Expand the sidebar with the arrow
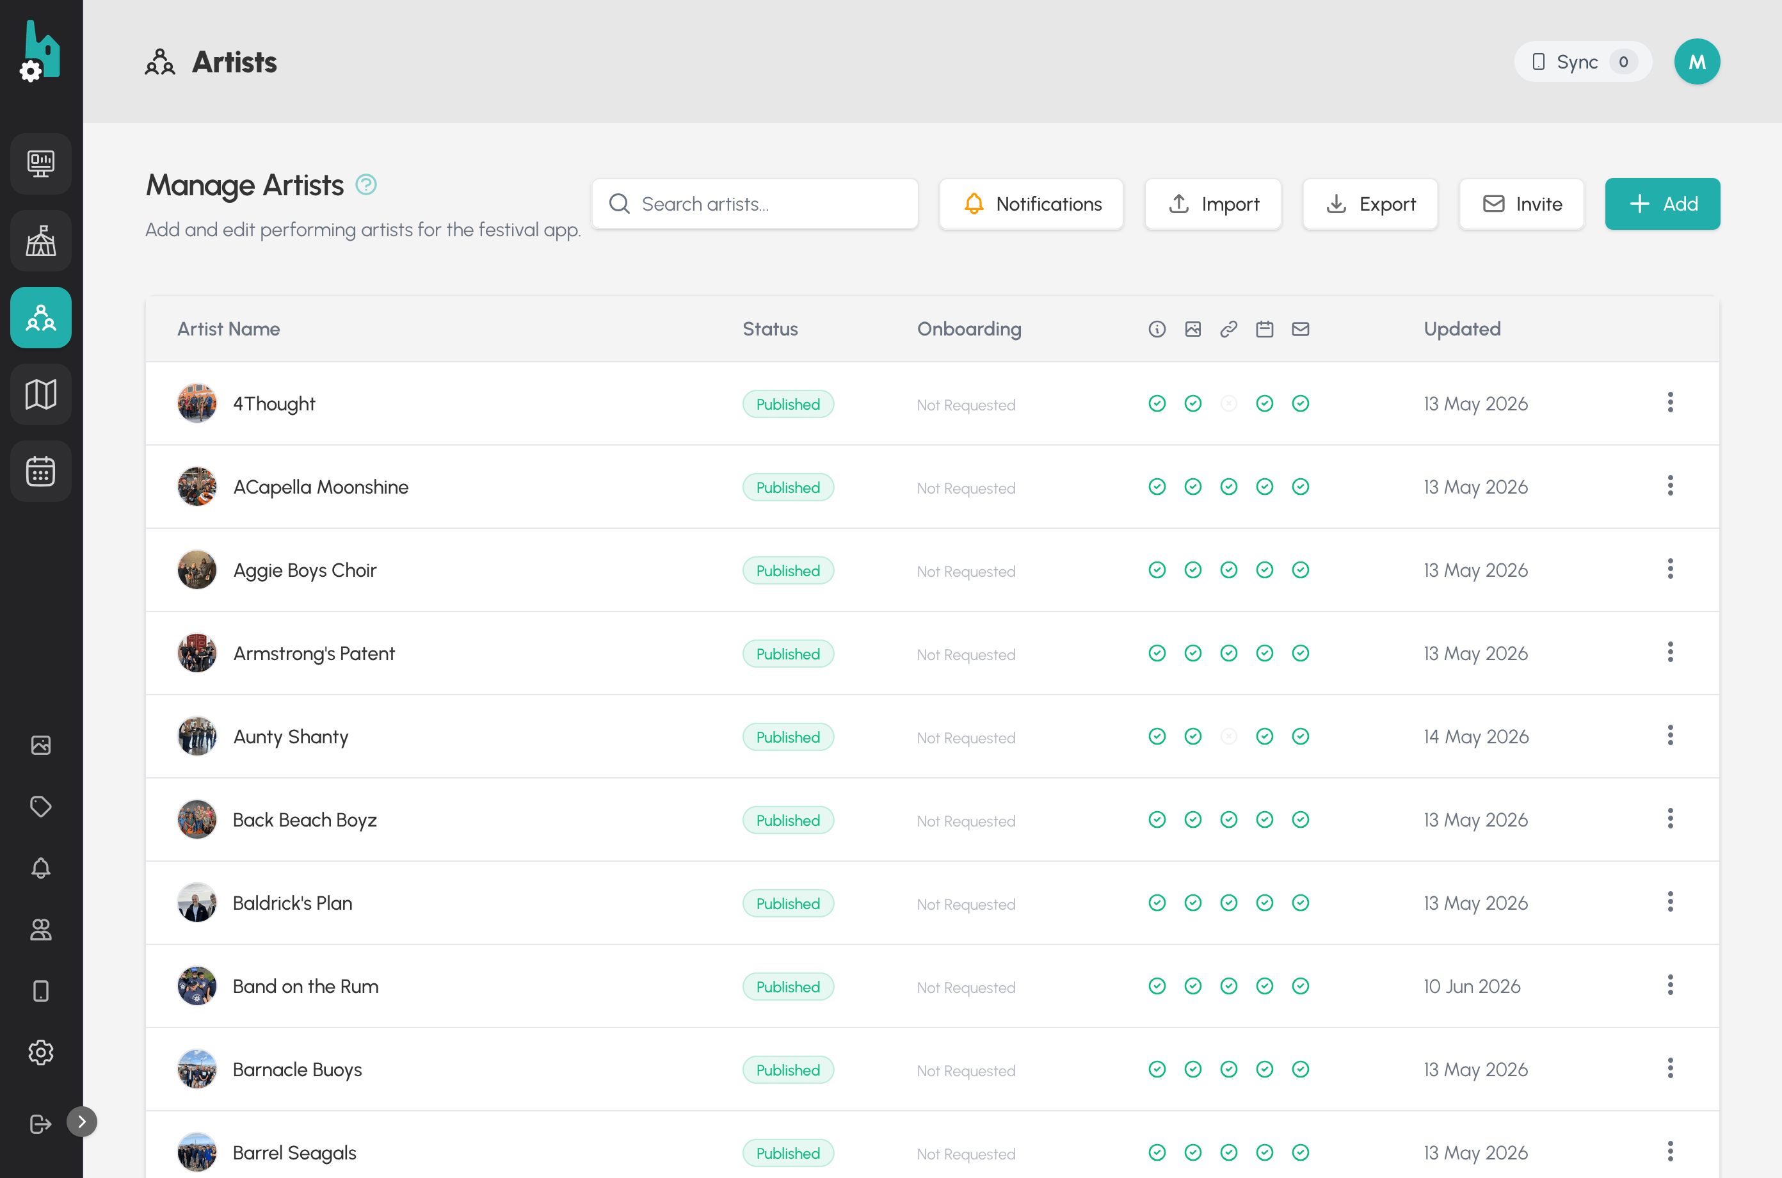 [x=82, y=1122]
